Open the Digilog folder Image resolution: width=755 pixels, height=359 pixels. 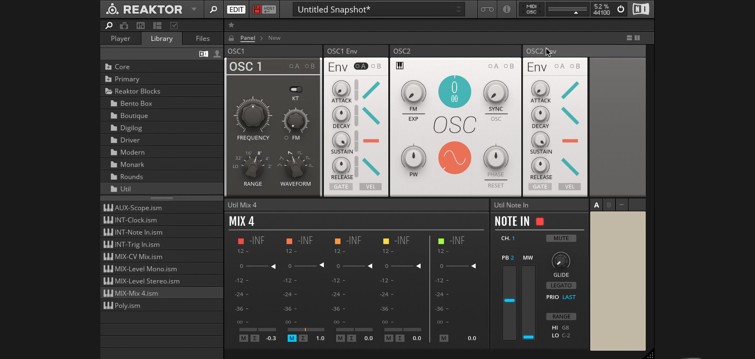pos(162,128)
